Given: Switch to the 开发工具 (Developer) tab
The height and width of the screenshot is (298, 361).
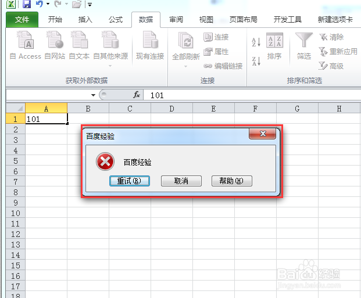Looking at the screenshot, I should coord(288,20).
